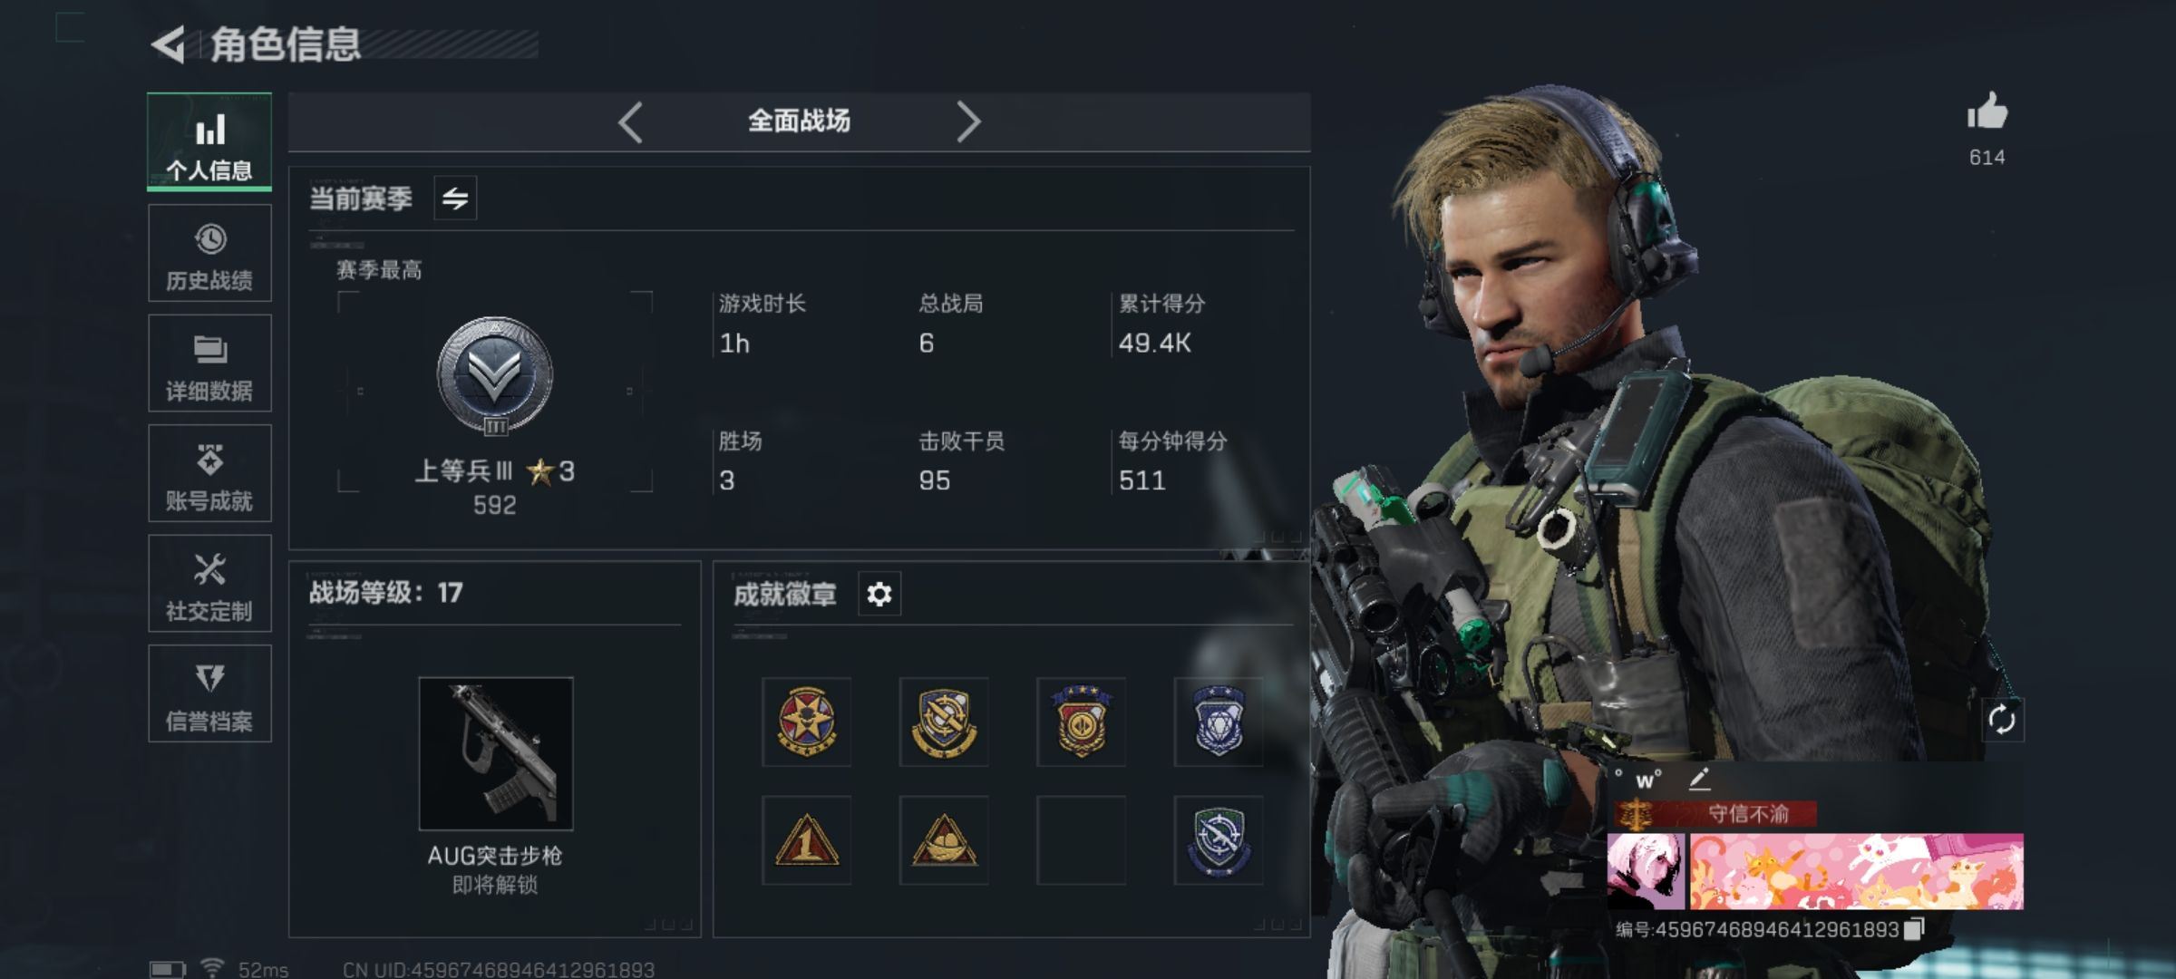The width and height of the screenshot is (2176, 979).
Task: Edit the nickname with pencil icon
Action: click(x=1699, y=779)
